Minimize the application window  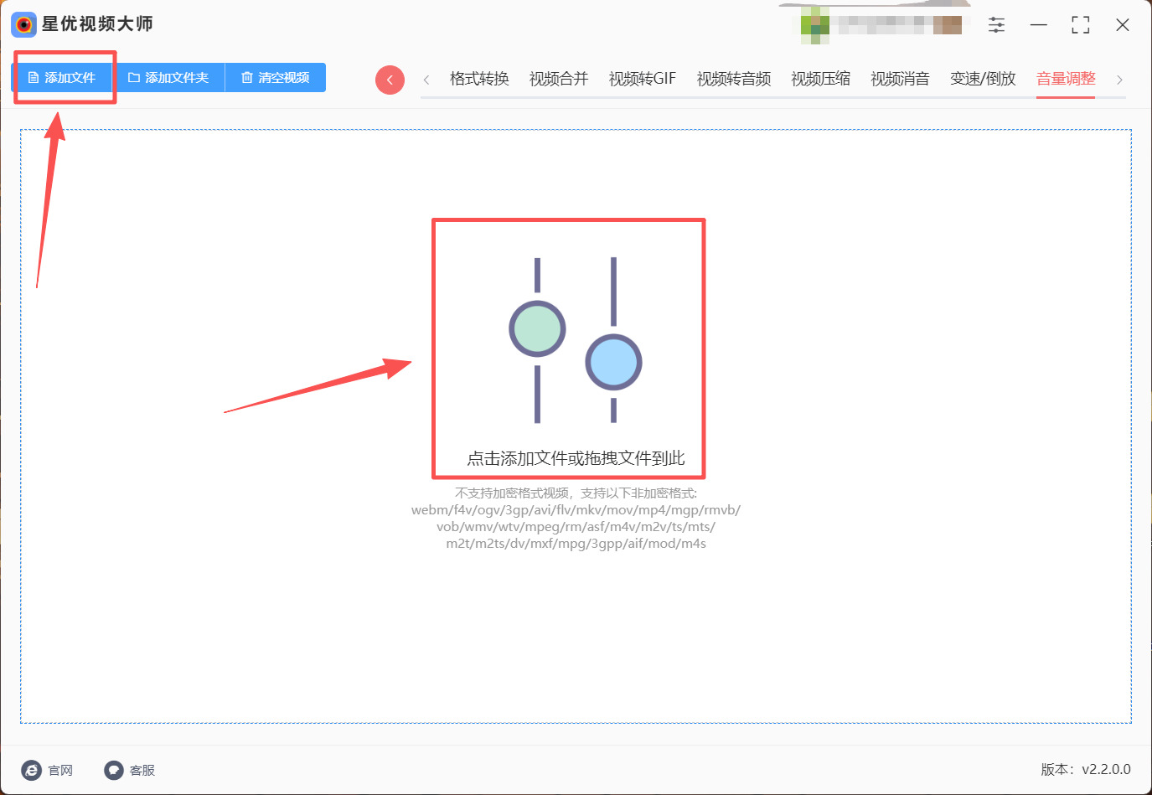point(1039,25)
